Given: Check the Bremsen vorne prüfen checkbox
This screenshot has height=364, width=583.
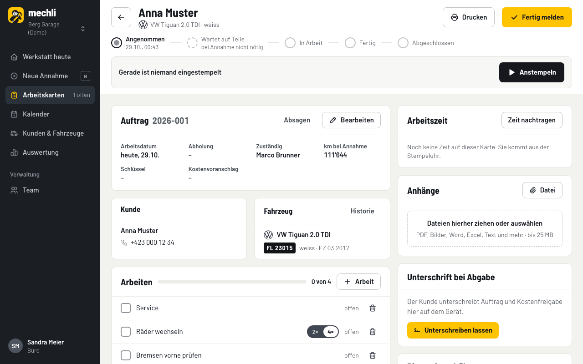Looking at the screenshot, I should (x=126, y=355).
